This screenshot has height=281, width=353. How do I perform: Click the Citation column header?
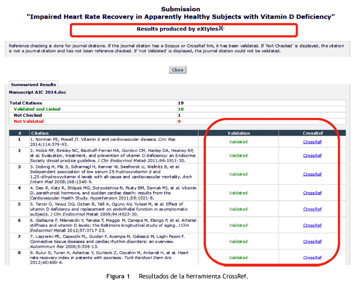[x=40, y=133]
